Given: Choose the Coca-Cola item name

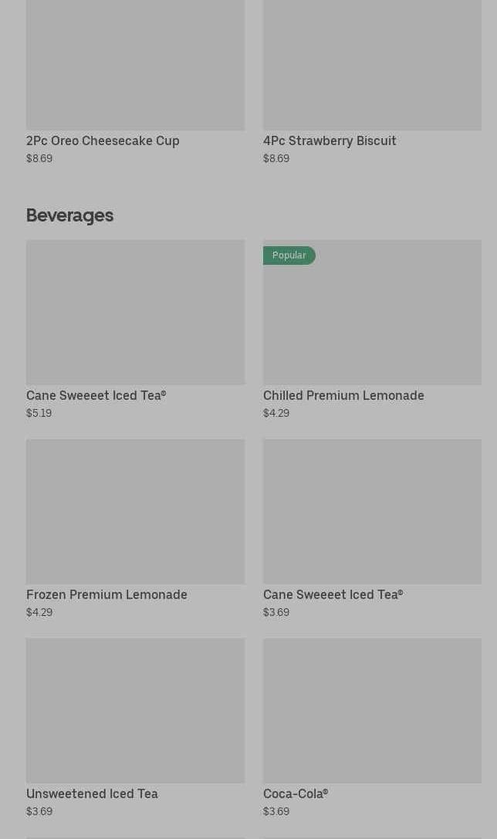Looking at the screenshot, I should tap(295, 793).
